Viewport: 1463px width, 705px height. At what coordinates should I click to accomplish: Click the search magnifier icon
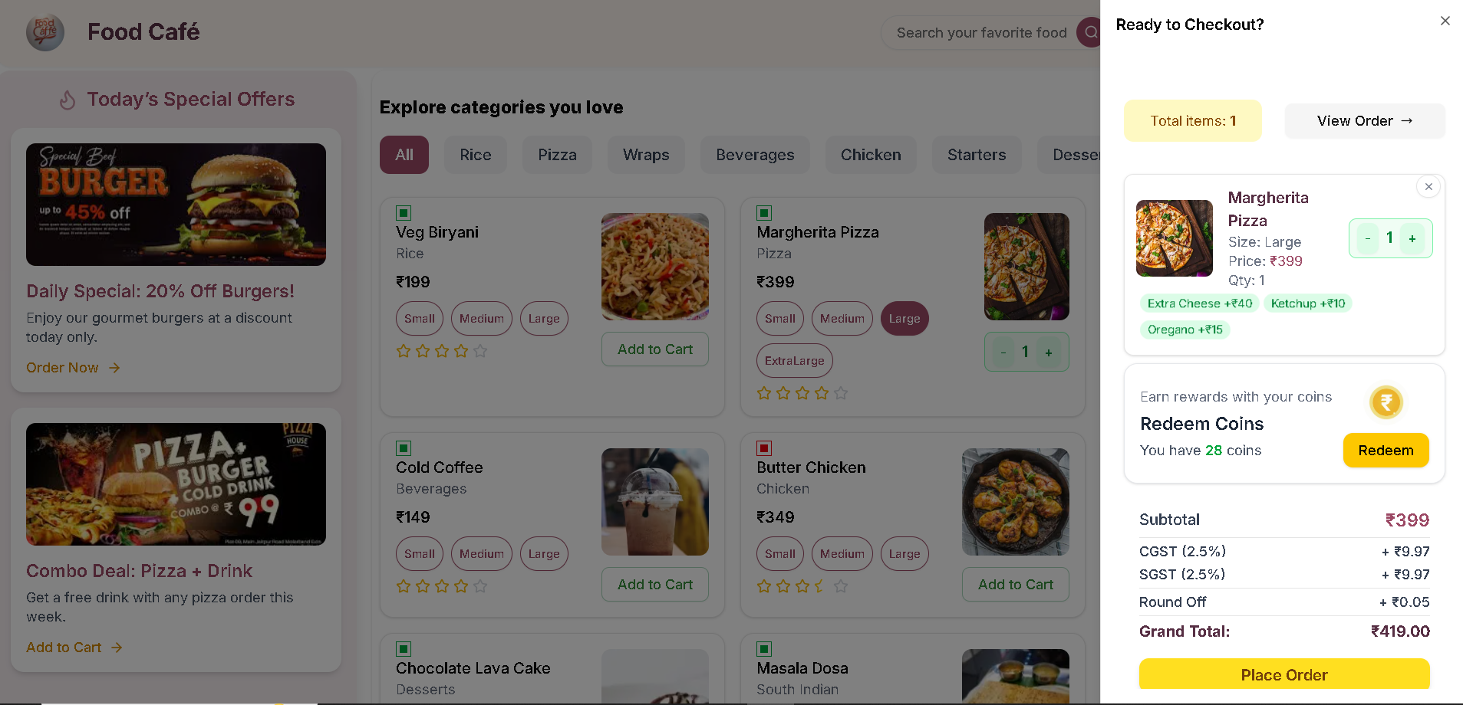pos(1089,32)
